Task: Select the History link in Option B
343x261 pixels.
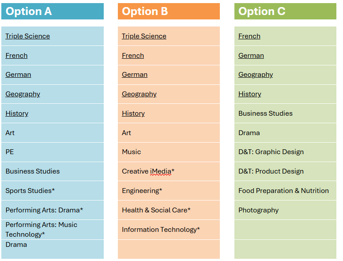Action: [x=133, y=113]
